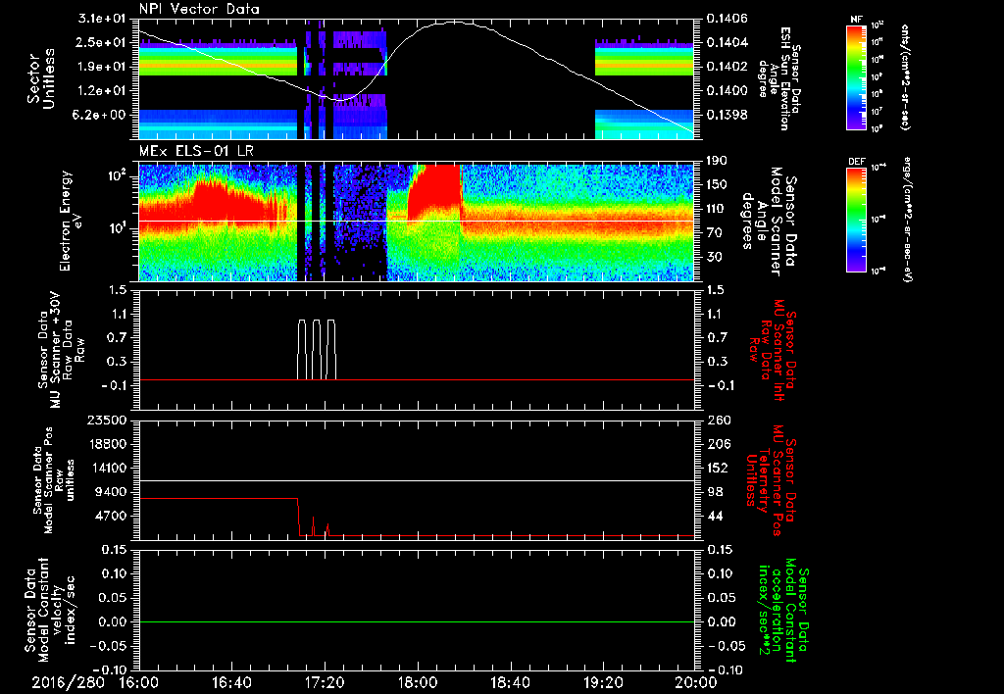The height and width of the screenshot is (694, 1004).
Task: Click the first white MU Scanner +30V pulse
Action: (x=302, y=349)
